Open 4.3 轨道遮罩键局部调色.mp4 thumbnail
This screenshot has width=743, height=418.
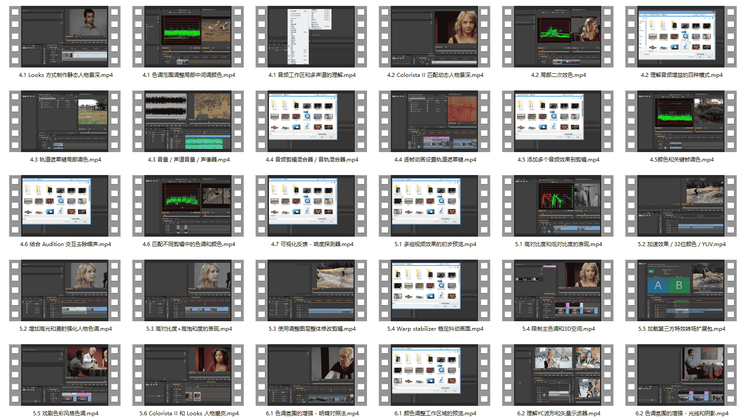[65, 121]
